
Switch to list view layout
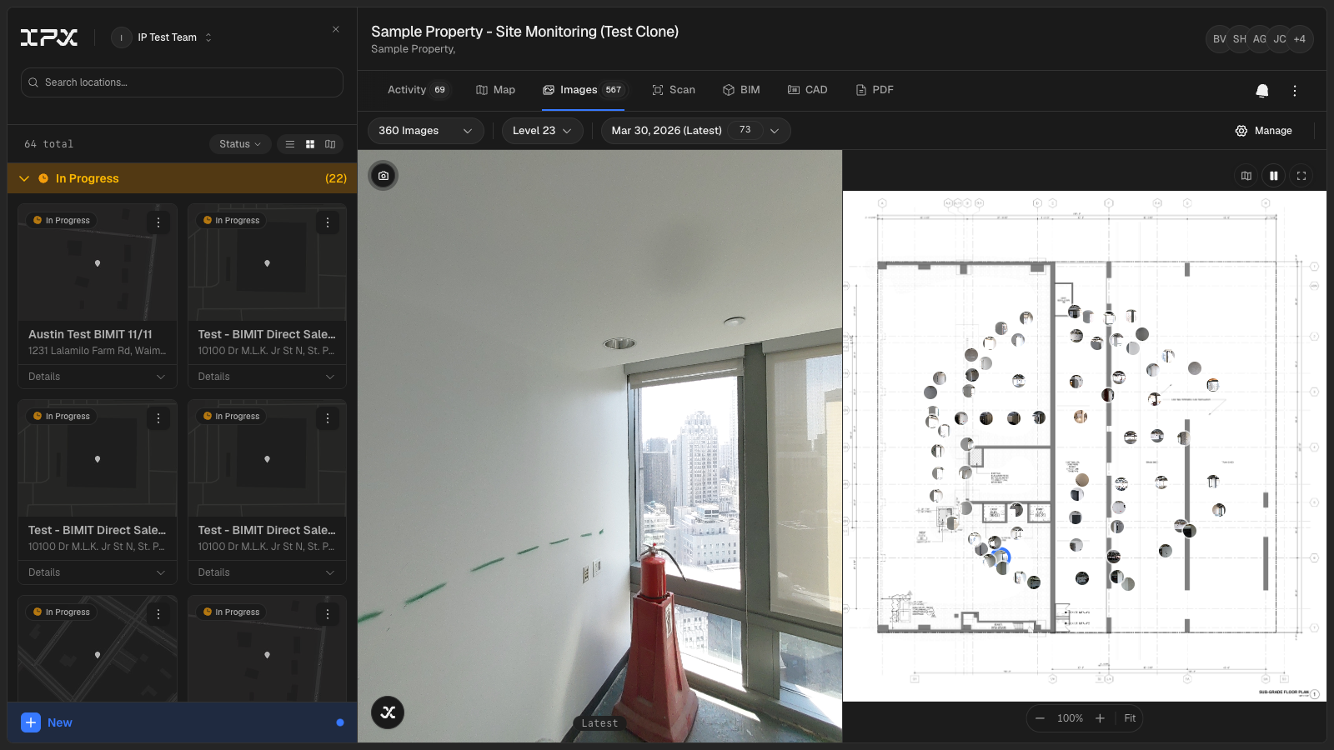pos(290,144)
